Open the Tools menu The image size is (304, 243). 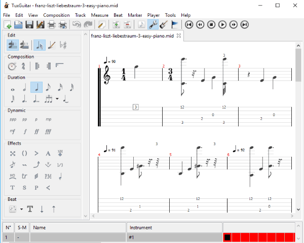pos(170,15)
